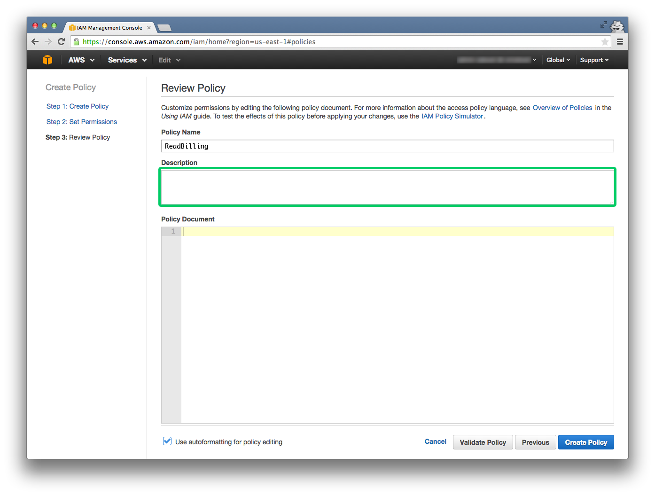Select the IAM Management Console tab
The width and height of the screenshot is (655, 496).
tap(107, 27)
